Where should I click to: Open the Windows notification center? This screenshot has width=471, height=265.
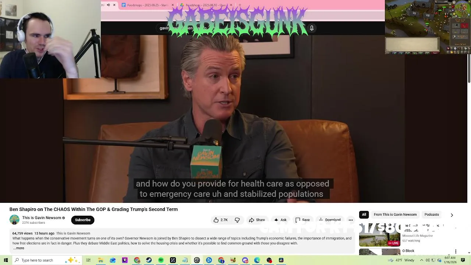click(463, 260)
